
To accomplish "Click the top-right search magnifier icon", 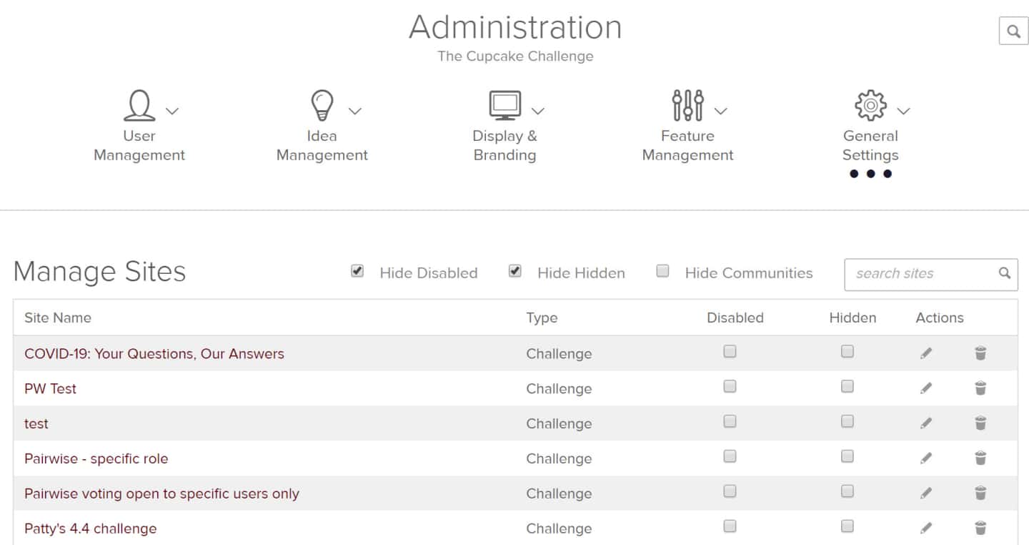I will [x=1013, y=31].
